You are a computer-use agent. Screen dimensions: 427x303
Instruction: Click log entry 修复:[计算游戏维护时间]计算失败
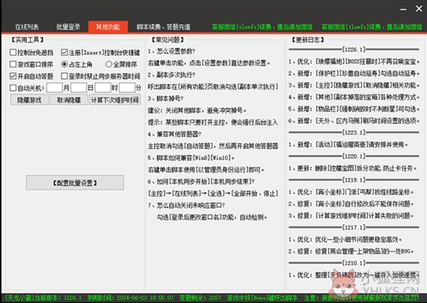352,216
